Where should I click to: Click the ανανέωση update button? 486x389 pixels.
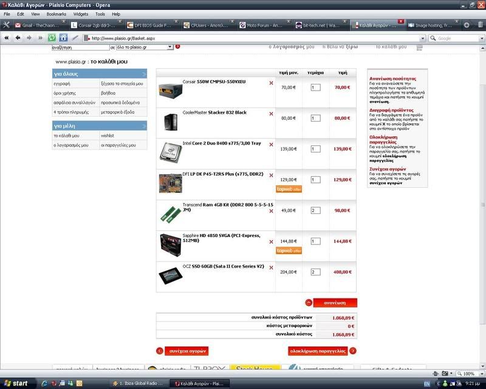click(x=335, y=303)
